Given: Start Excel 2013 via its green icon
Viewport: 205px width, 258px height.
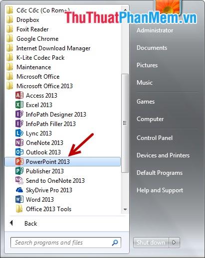Looking at the screenshot, I should (x=19, y=105).
